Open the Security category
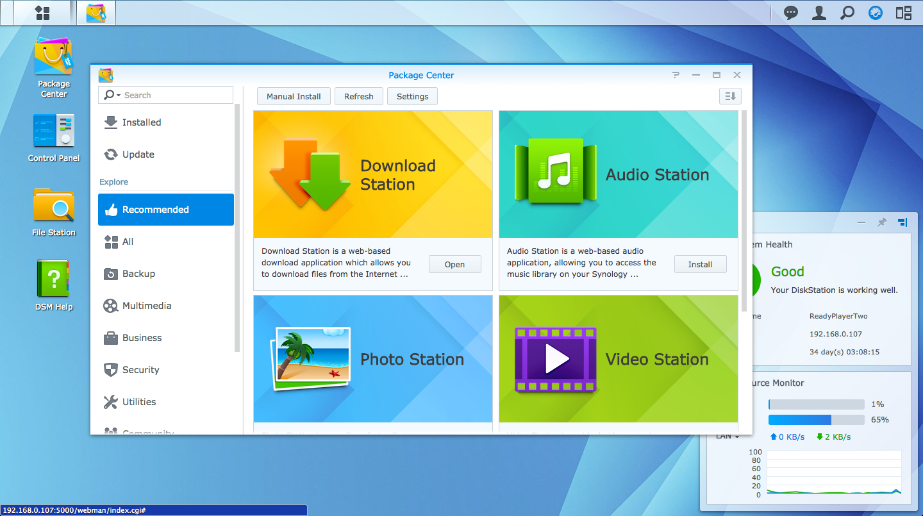 pos(166,370)
